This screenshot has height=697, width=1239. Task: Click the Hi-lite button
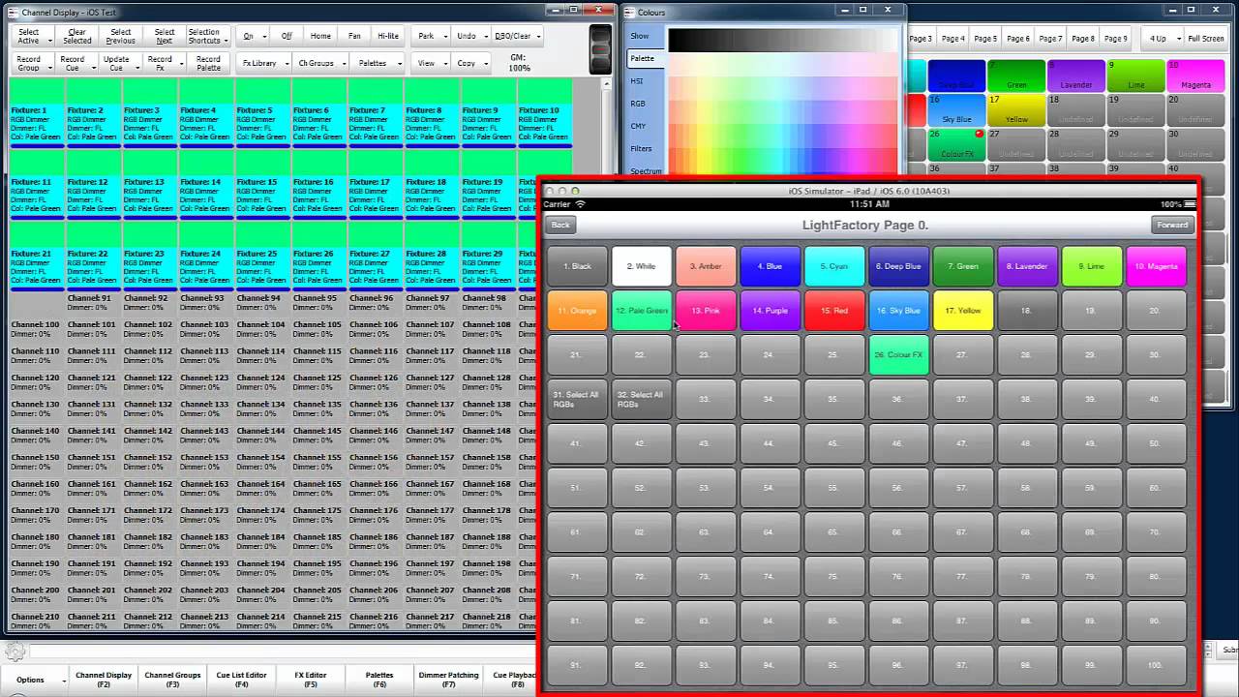388,36
